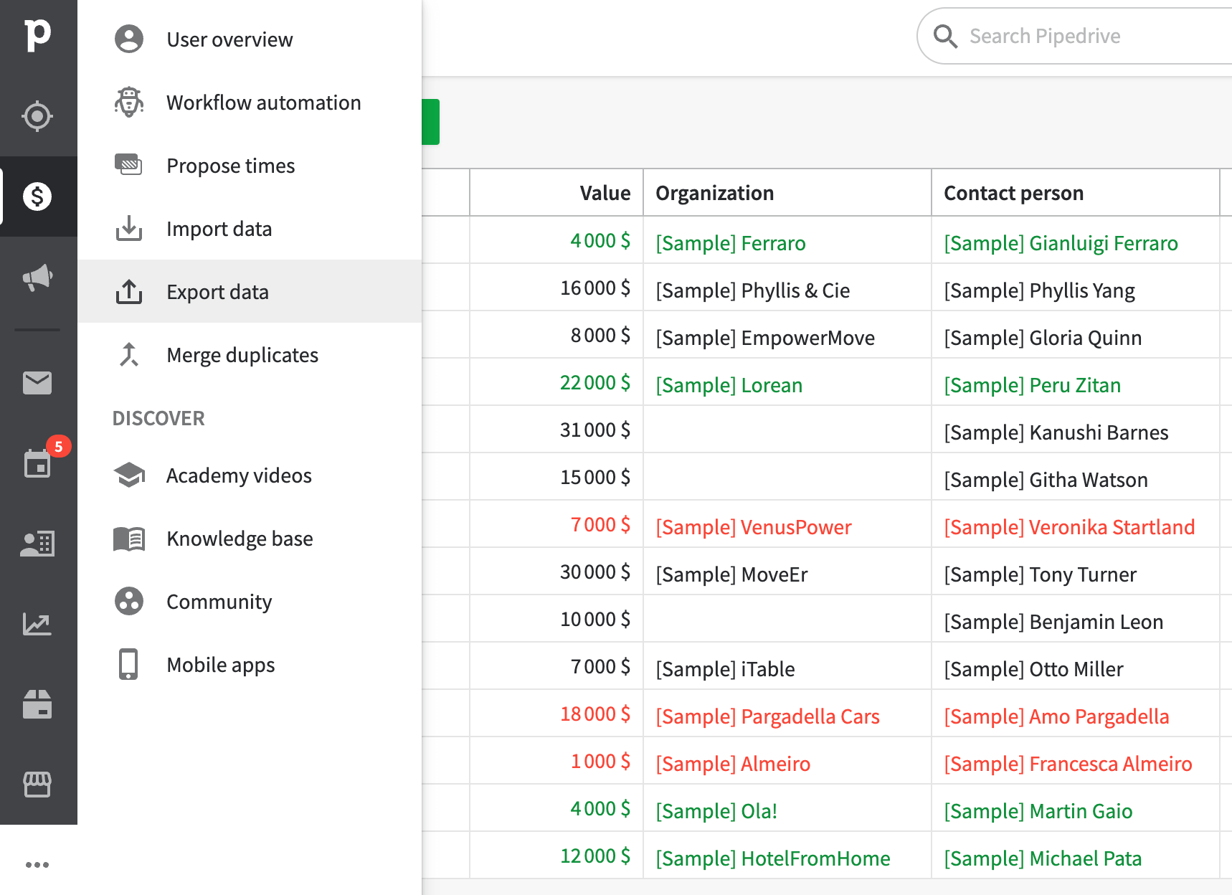Choose Merge duplicates menu entry
Viewport: 1232px width, 895px height.
pyautogui.click(x=242, y=354)
